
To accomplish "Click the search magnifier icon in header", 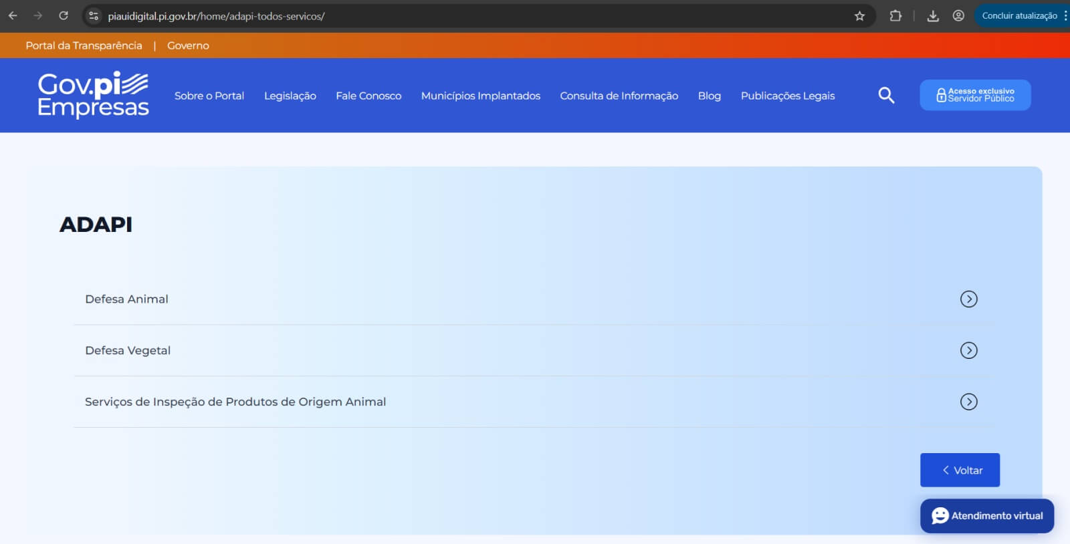I will 886,96.
